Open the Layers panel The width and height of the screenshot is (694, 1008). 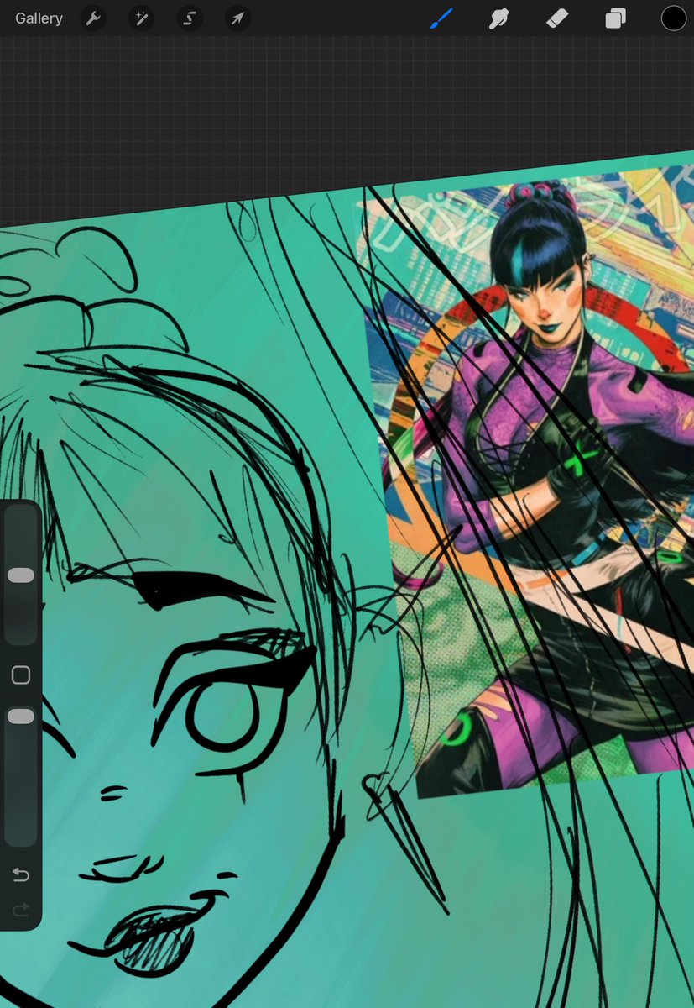click(616, 18)
